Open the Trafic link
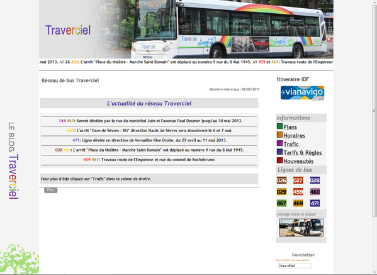The image size is (377, 275). point(291,144)
